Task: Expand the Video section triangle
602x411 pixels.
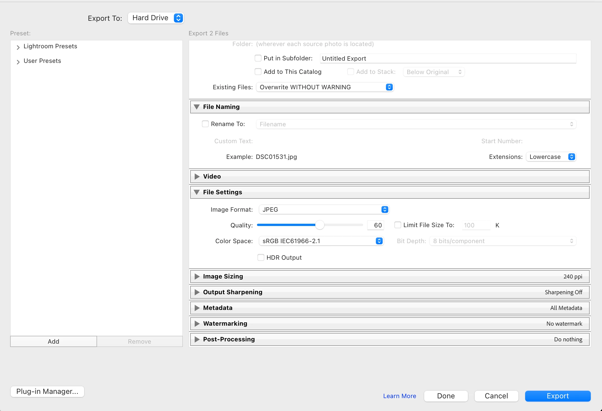Action: [x=197, y=177]
